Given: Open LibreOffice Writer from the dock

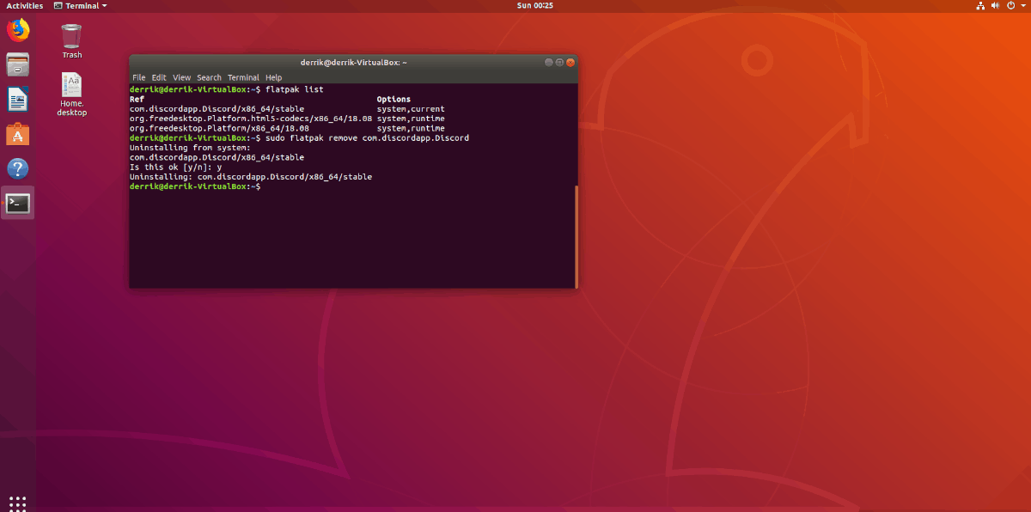Looking at the screenshot, I should click(x=17, y=98).
